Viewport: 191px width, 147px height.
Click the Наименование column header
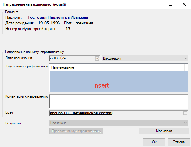tap(117, 67)
